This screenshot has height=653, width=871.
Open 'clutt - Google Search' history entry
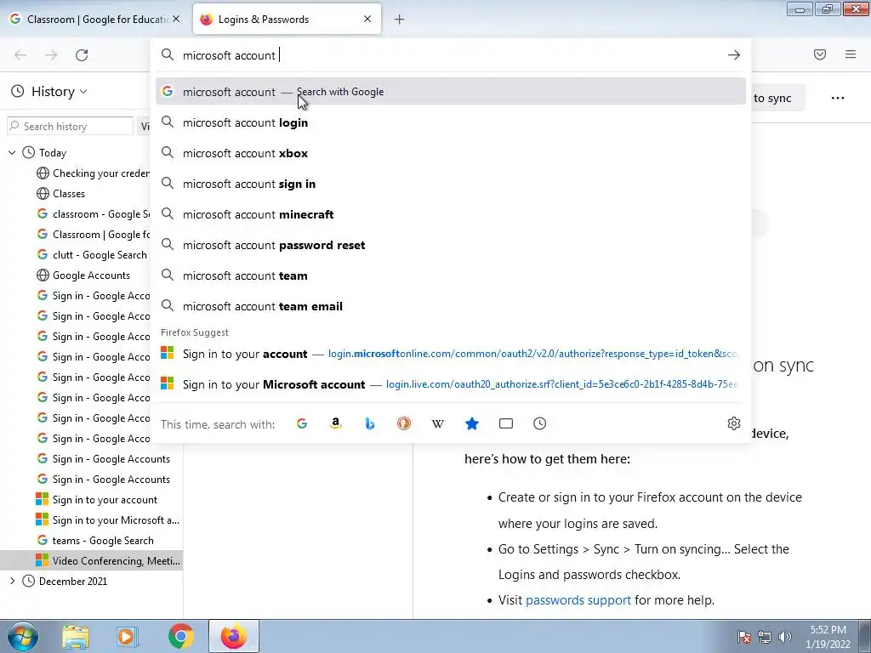pos(93,255)
